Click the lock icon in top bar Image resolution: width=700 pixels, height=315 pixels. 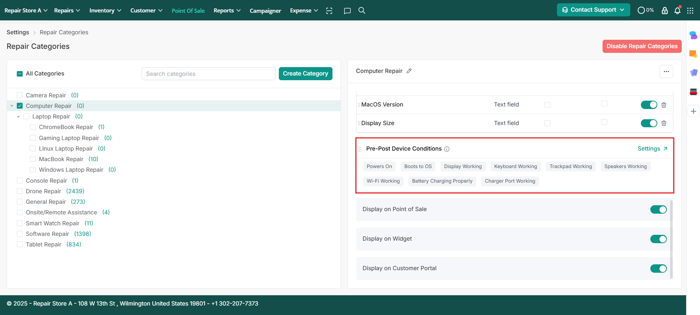665,11
